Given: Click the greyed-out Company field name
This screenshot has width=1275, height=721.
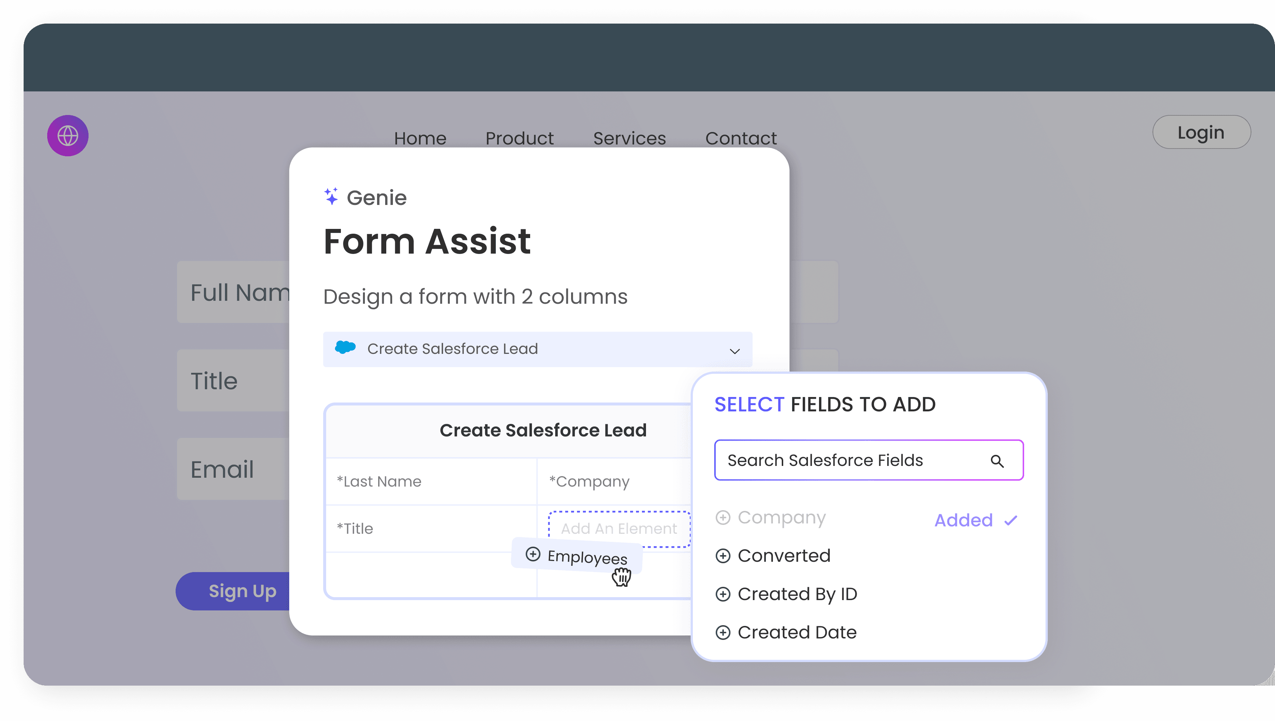Looking at the screenshot, I should tap(782, 518).
